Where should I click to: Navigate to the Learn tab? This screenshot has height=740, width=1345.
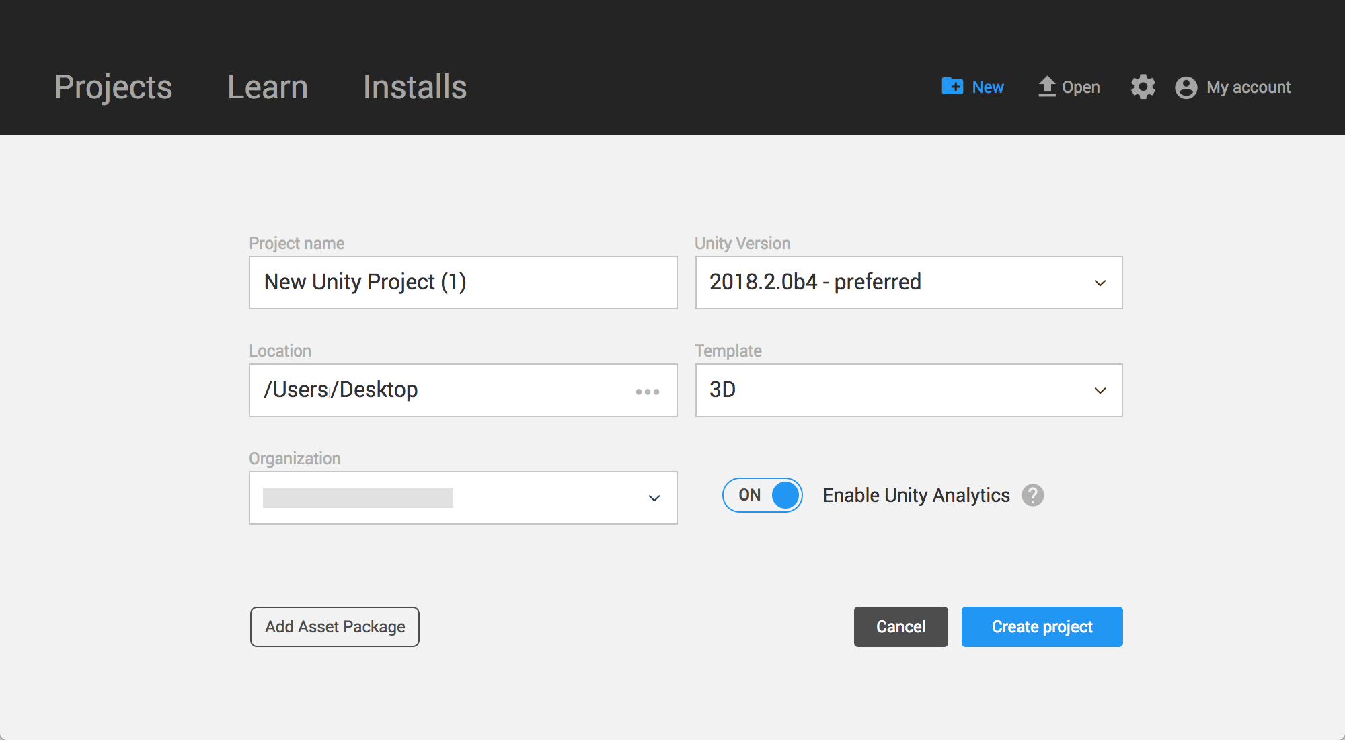click(x=267, y=87)
